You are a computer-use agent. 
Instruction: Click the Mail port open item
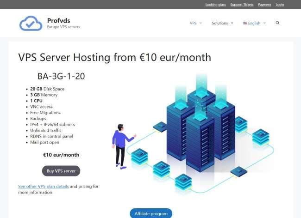pos(44,142)
